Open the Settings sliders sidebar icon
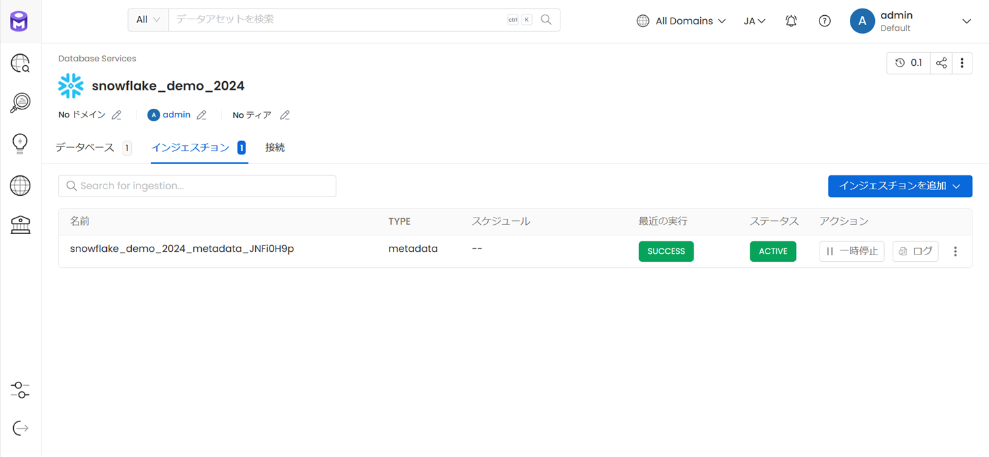 pos(20,390)
